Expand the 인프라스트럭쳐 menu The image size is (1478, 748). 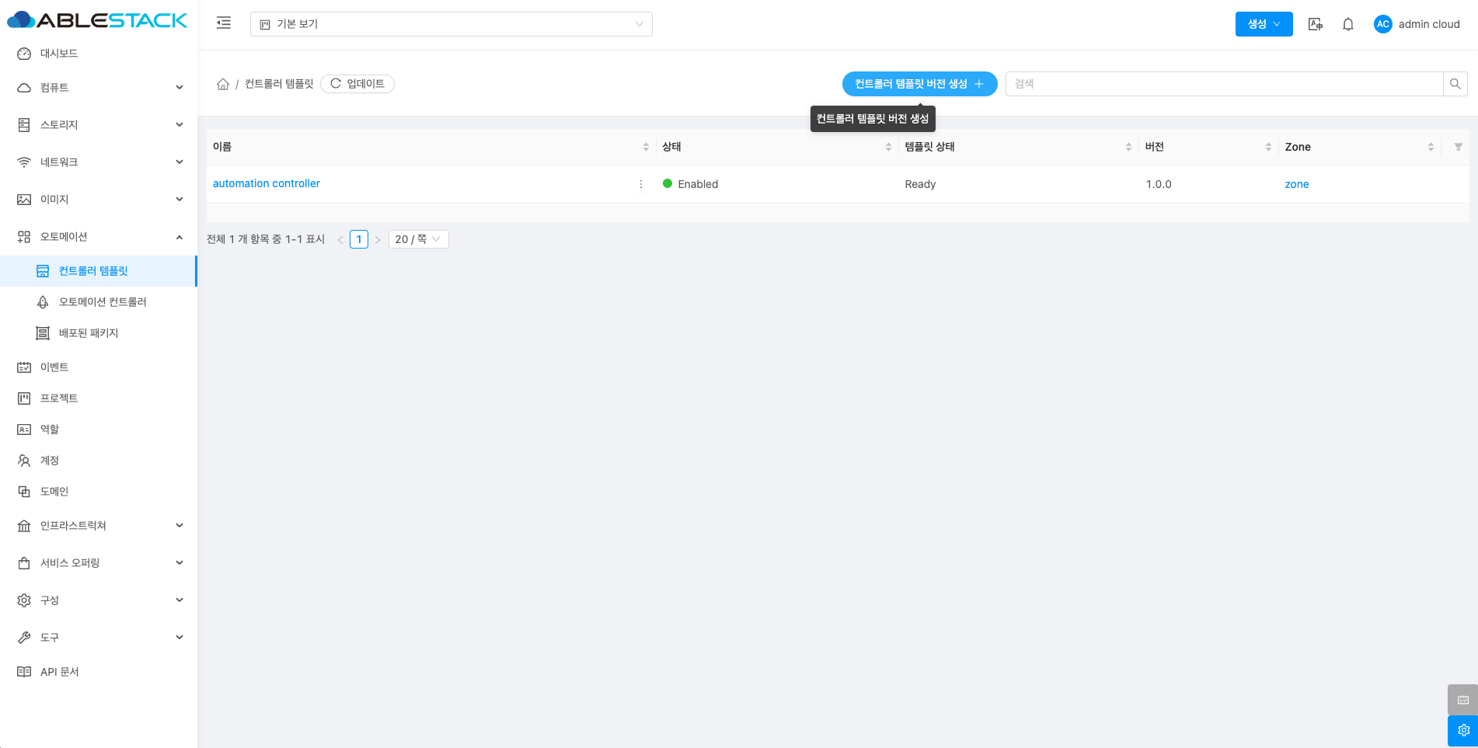[x=98, y=526]
